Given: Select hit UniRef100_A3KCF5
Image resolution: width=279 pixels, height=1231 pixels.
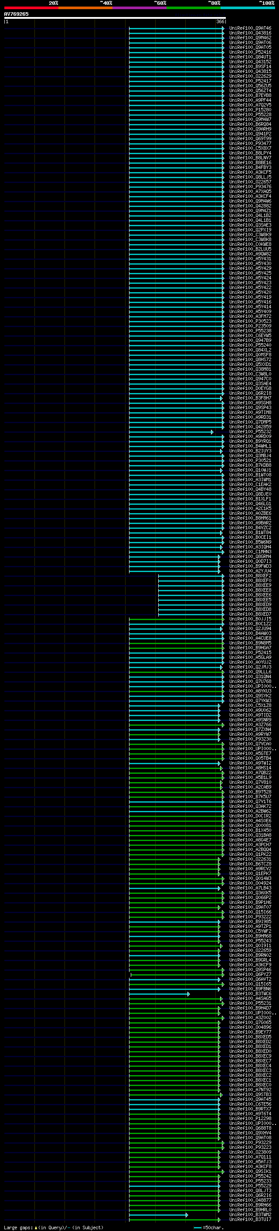Looking at the screenshot, I should tap(250, 172).
